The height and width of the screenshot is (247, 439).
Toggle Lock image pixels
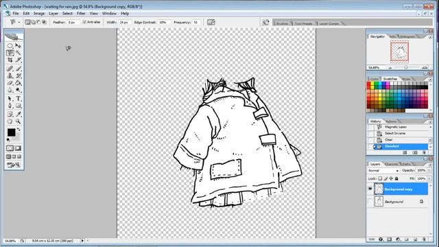point(385,178)
